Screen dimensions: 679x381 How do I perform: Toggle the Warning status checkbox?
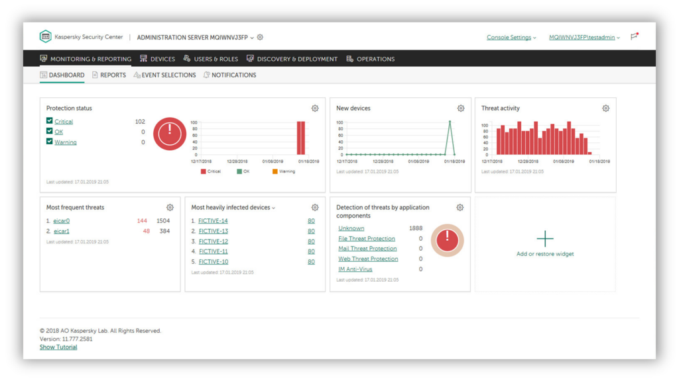(50, 142)
